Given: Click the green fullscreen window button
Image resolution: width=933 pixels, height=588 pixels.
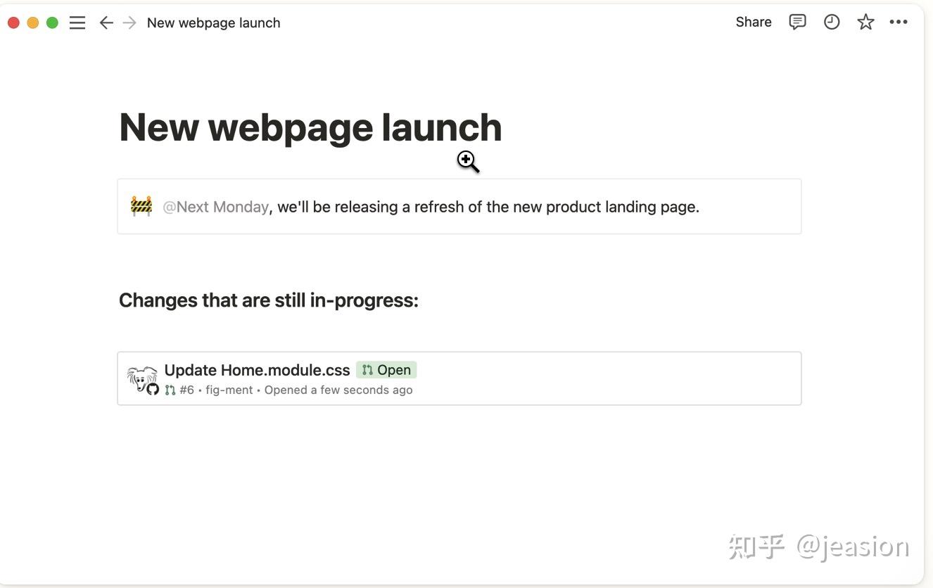Looking at the screenshot, I should coord(52,23).
